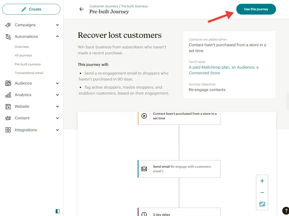Open Transactional email settings
The image size is (289, 216).
tap(29, 73)
